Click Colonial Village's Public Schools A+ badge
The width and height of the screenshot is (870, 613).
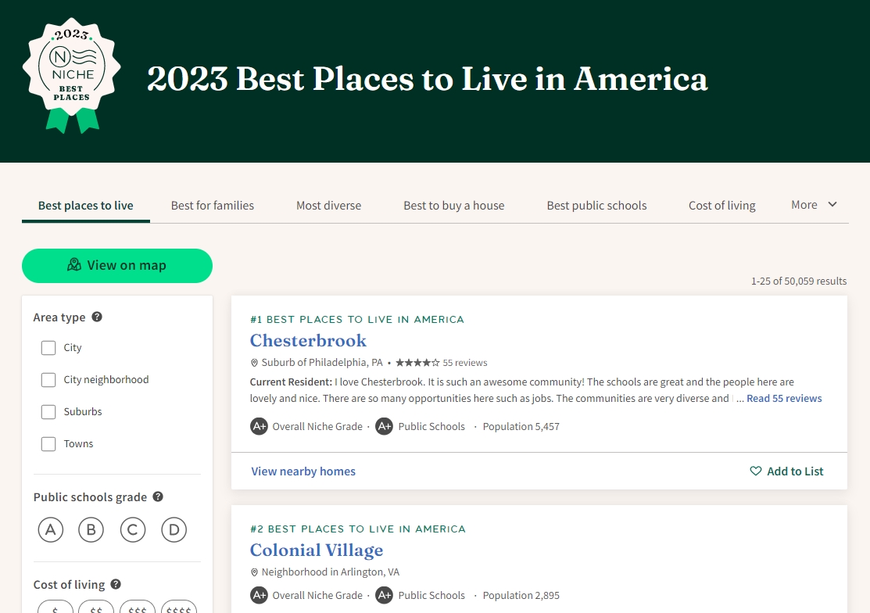384,595
